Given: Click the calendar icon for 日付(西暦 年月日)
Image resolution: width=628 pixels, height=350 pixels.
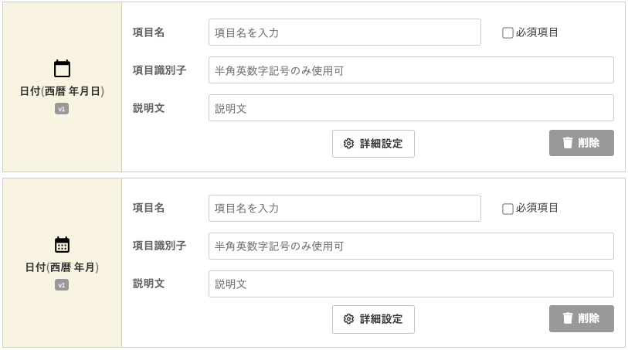Looking at the screenshot, I should coord(62,68).
